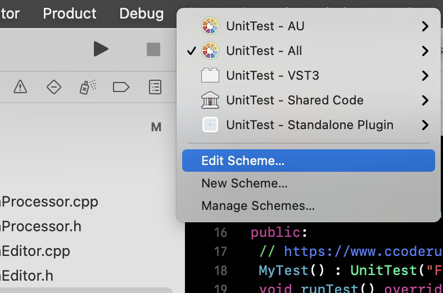443x293 pixels.
Task: Expand UnitTest - Standalone Plugin submenu arrow
Action: (x=425, y=125)
